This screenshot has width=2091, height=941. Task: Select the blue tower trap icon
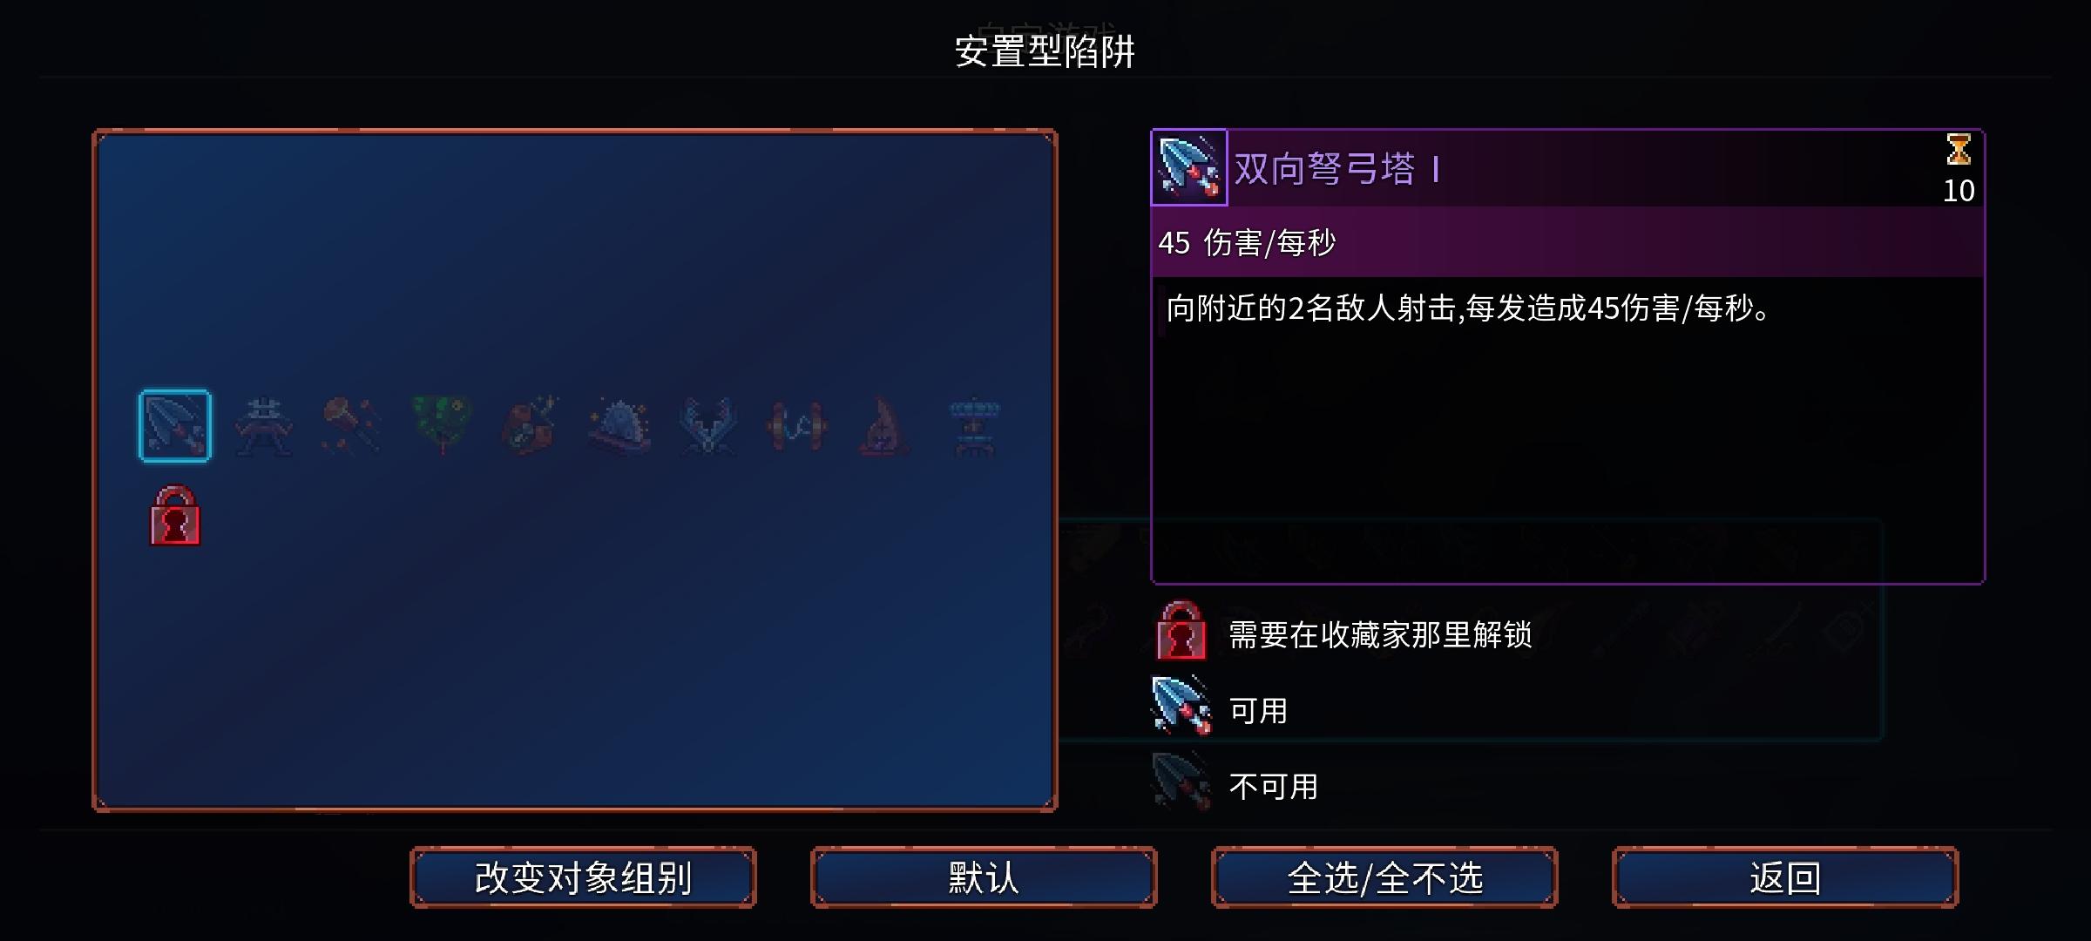coord(974,425)
